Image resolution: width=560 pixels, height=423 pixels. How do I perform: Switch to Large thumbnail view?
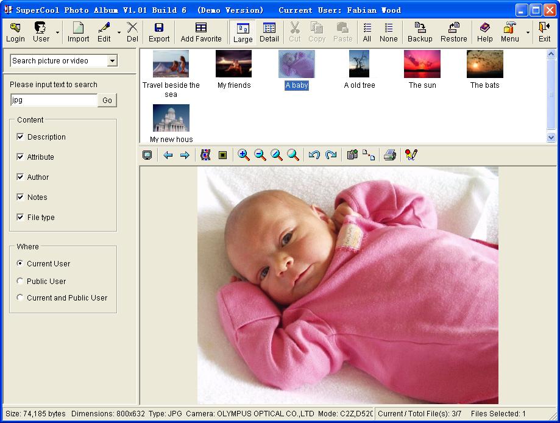(243, 32)
